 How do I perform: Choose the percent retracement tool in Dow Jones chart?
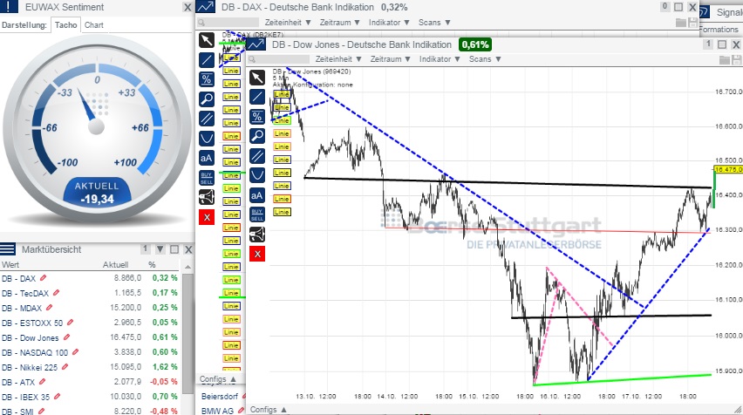(x=257, y=117)
